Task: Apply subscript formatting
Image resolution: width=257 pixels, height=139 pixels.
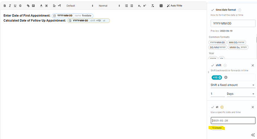Action: [x=139, y=6]
